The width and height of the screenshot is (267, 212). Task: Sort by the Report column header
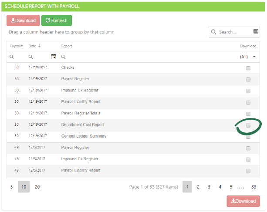pos(66,46)
